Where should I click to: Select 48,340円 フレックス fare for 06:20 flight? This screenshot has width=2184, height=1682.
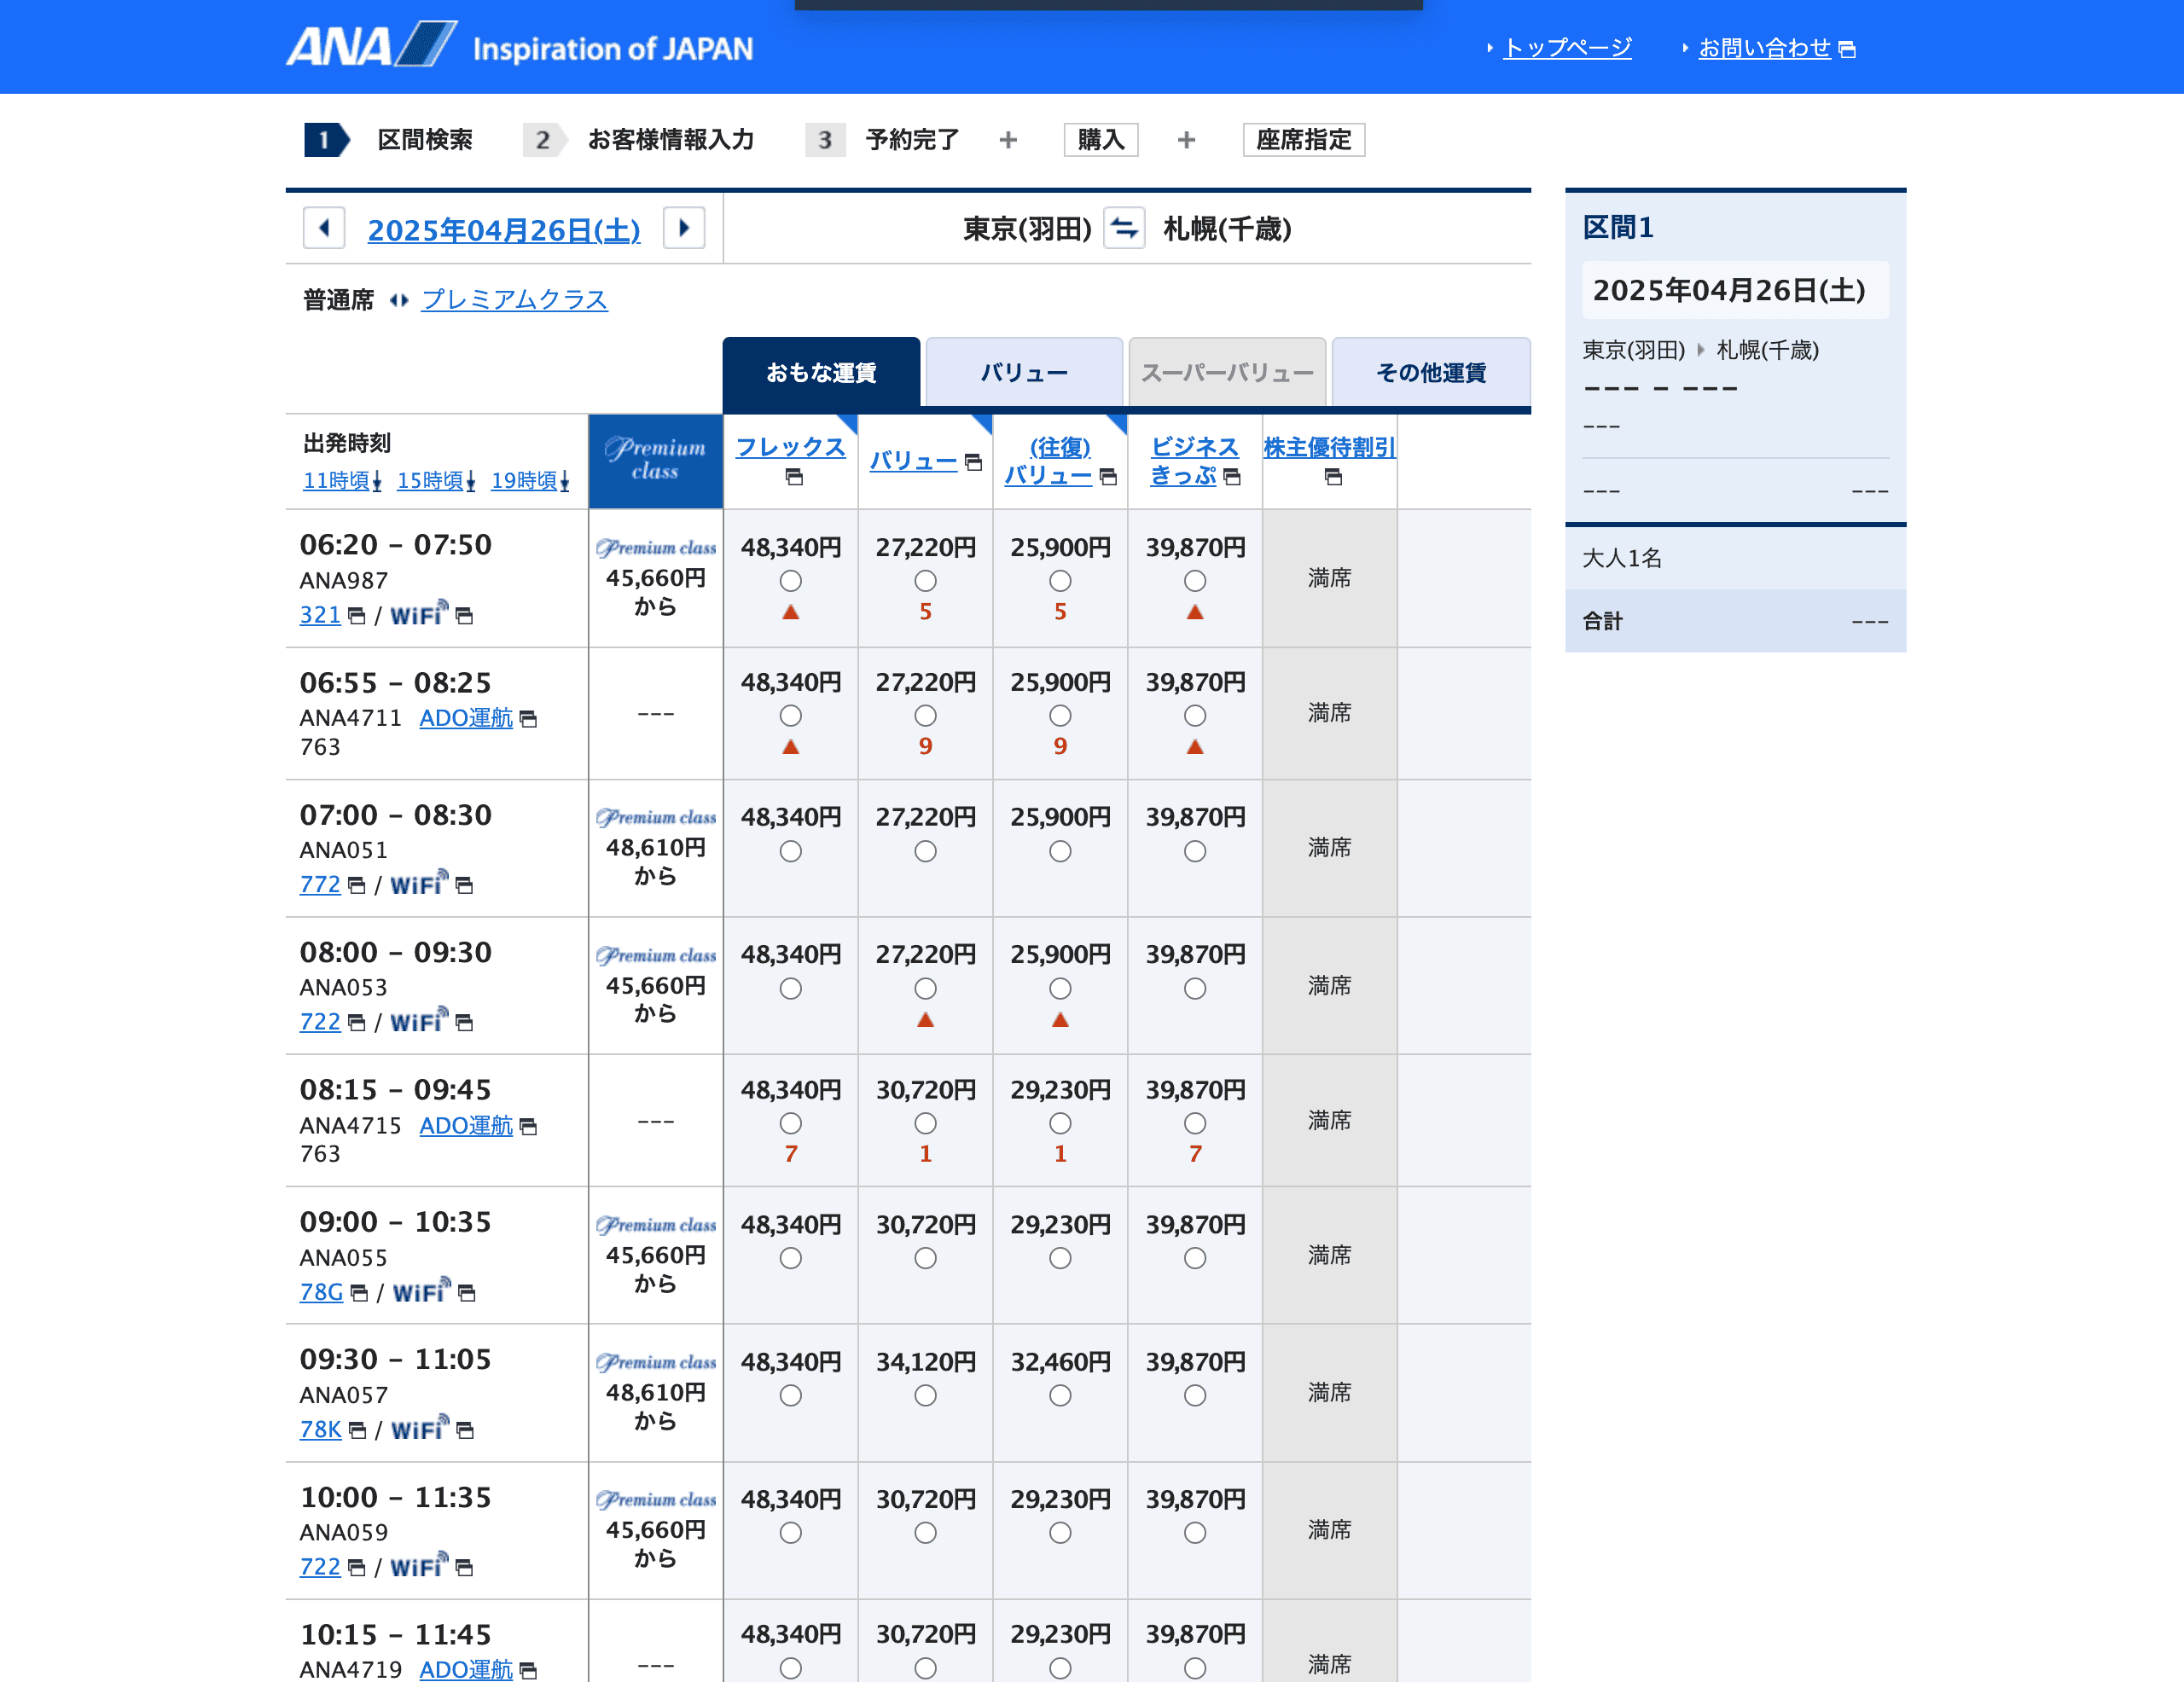(x=790, y=581)
